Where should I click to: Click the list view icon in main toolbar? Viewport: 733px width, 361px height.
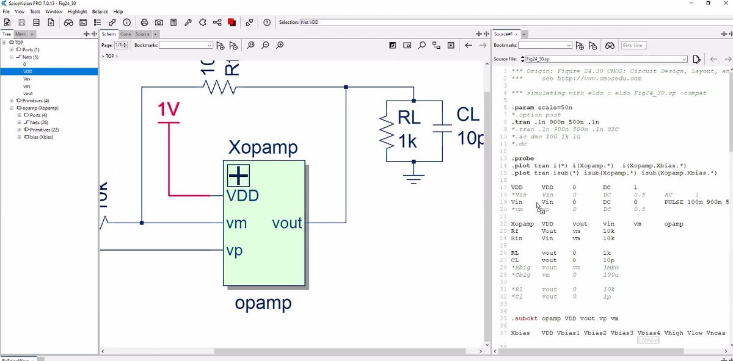click(x=97, y=22)
